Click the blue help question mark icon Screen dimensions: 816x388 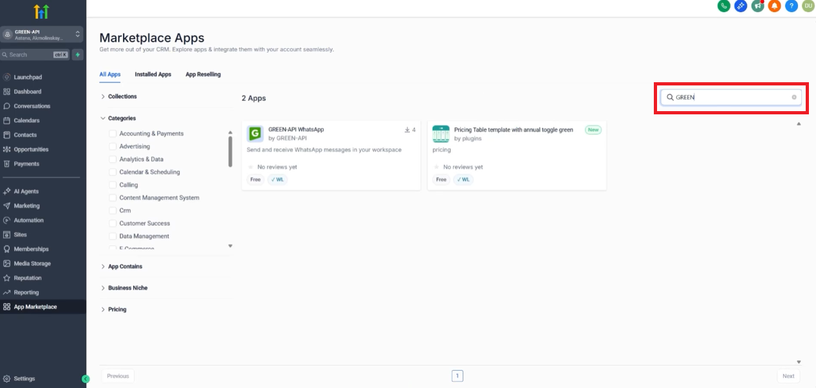click(x=792, y=6)
